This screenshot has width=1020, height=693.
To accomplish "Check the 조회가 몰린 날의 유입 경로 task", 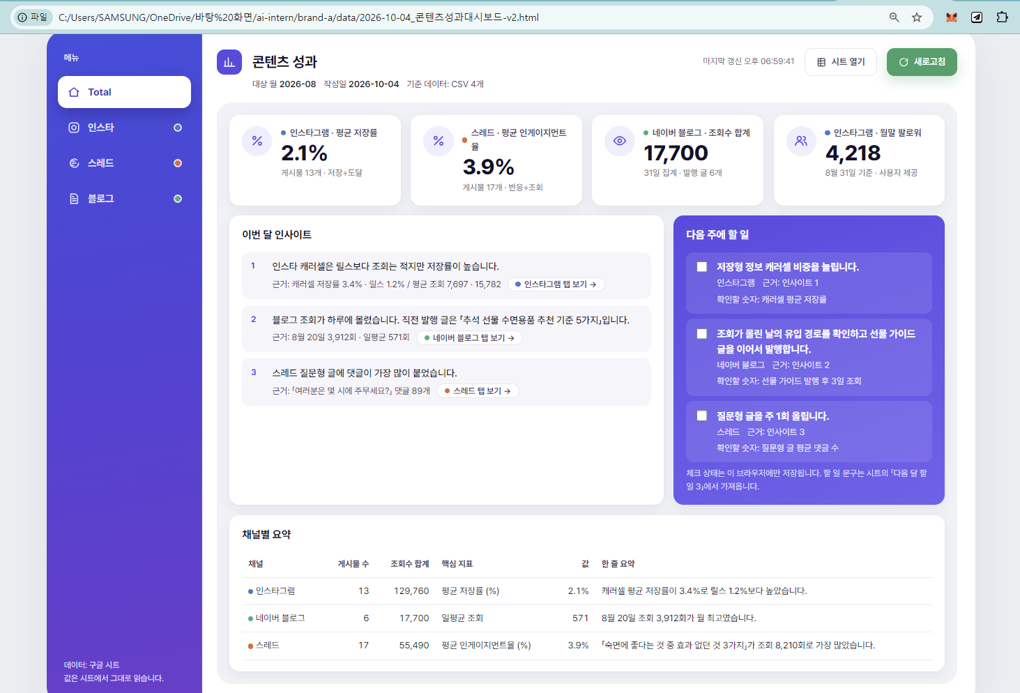I will [702, 334].
